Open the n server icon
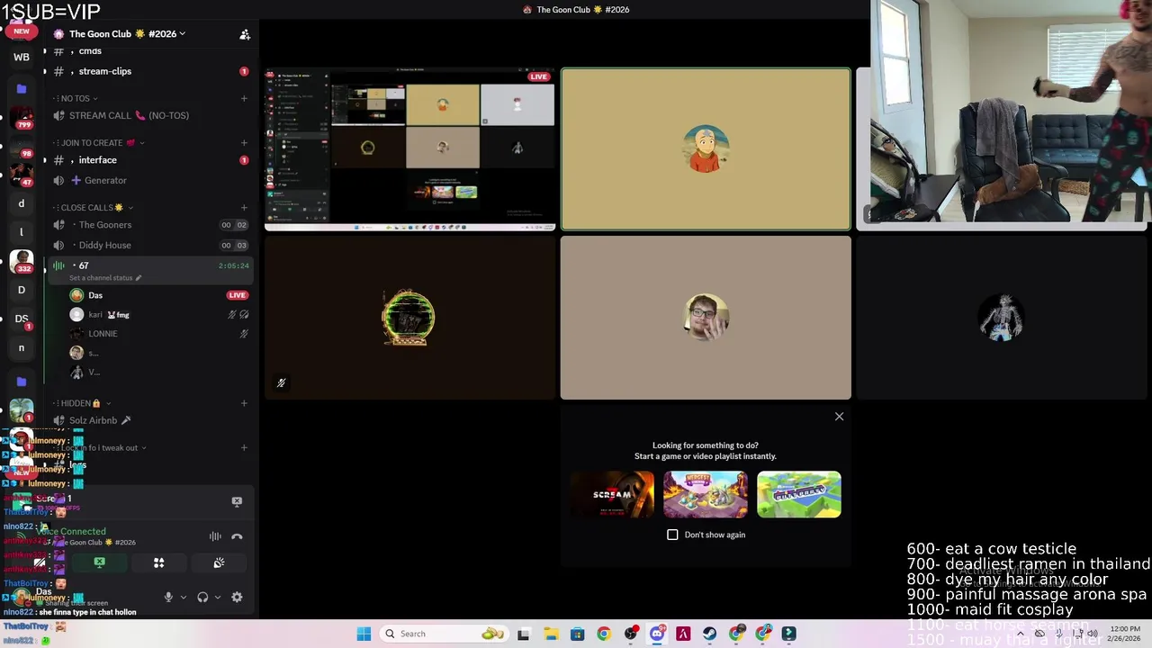Viewport: 1152px width, 648px height. pyautogui.click(x=22, y=347)
